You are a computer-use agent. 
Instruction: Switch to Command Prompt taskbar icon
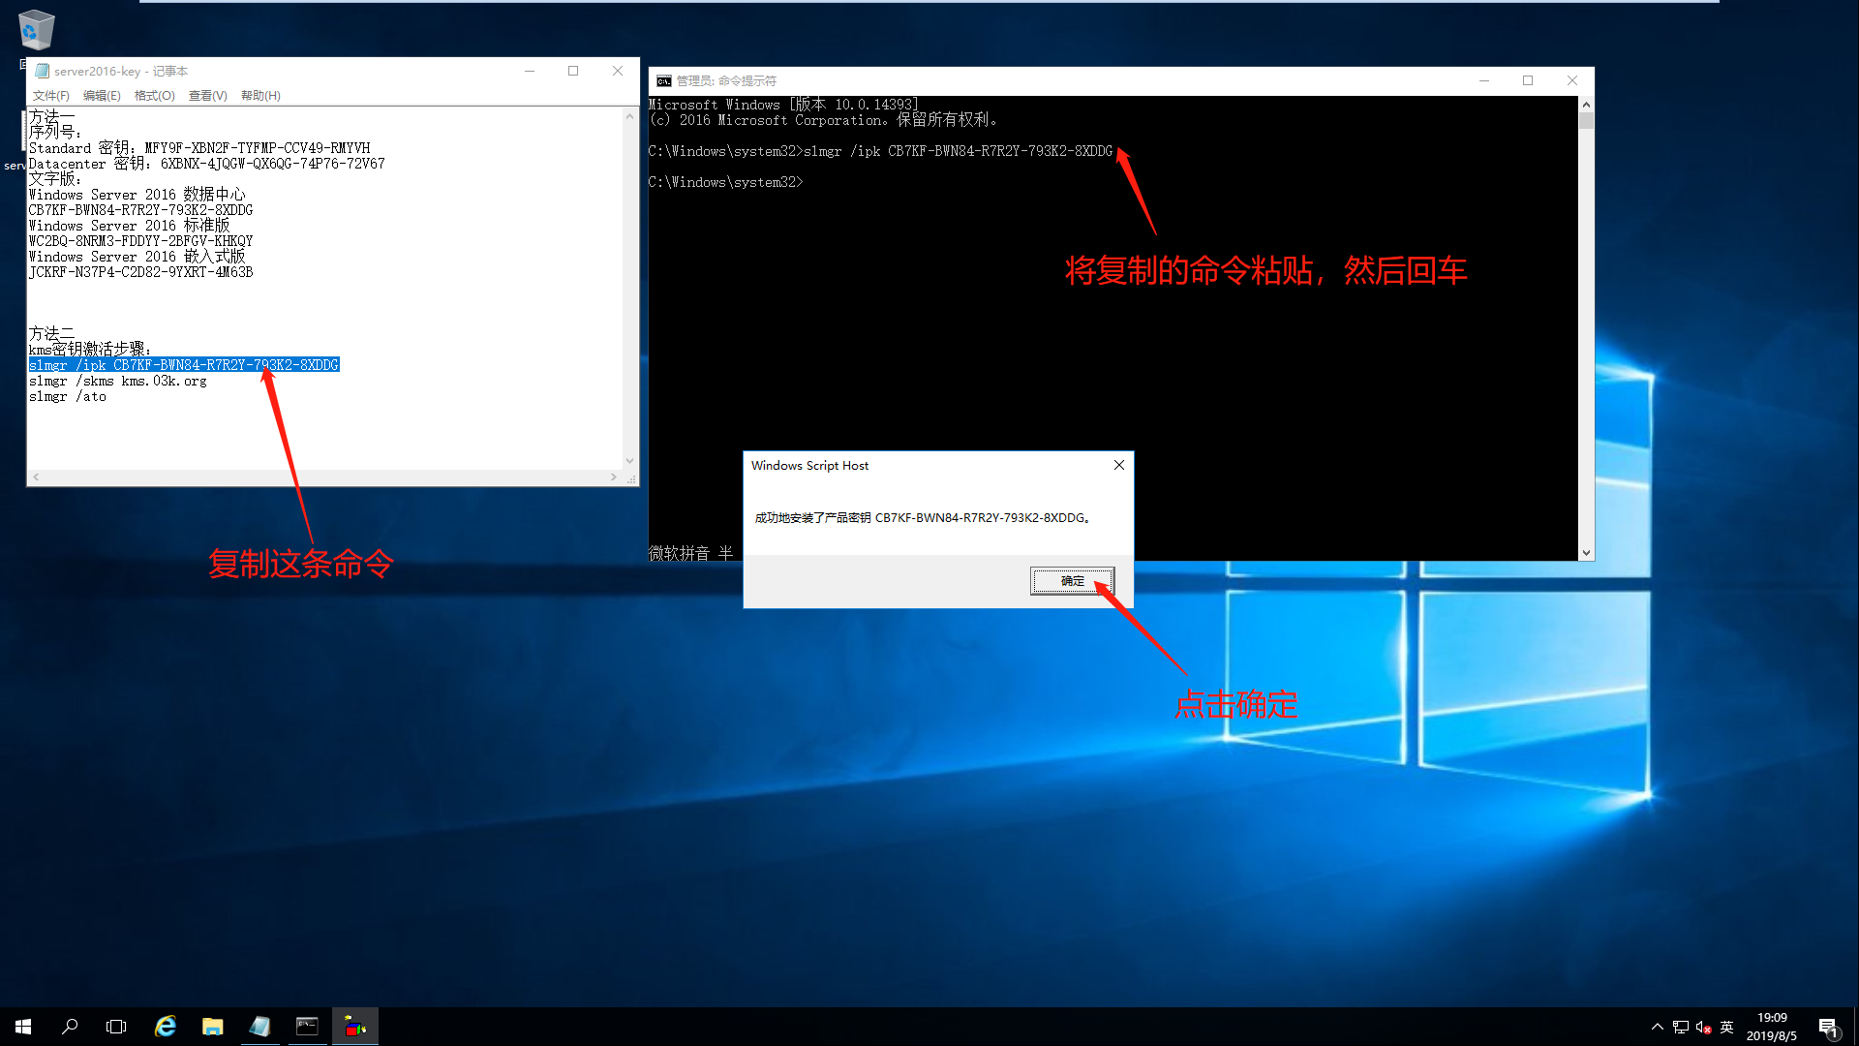click(307, 1026)
